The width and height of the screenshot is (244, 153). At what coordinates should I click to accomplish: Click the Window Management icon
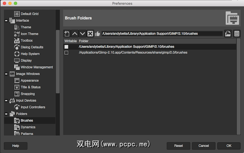17,67
